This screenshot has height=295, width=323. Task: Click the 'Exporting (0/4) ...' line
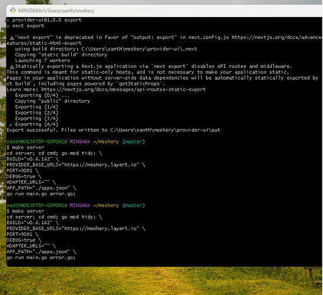coord(42,95)
